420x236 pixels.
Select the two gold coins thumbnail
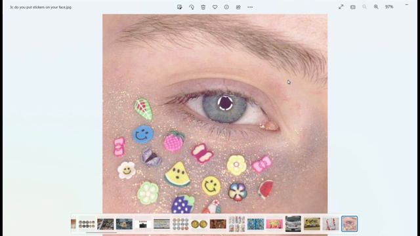click(199, 224)
